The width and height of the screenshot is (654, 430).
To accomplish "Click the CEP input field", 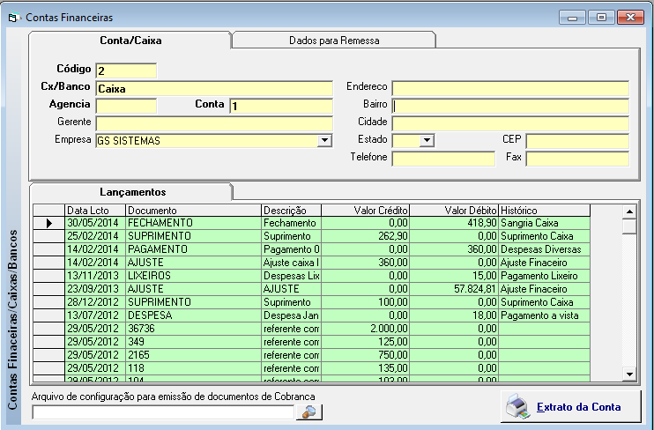I will pos(576,141).
